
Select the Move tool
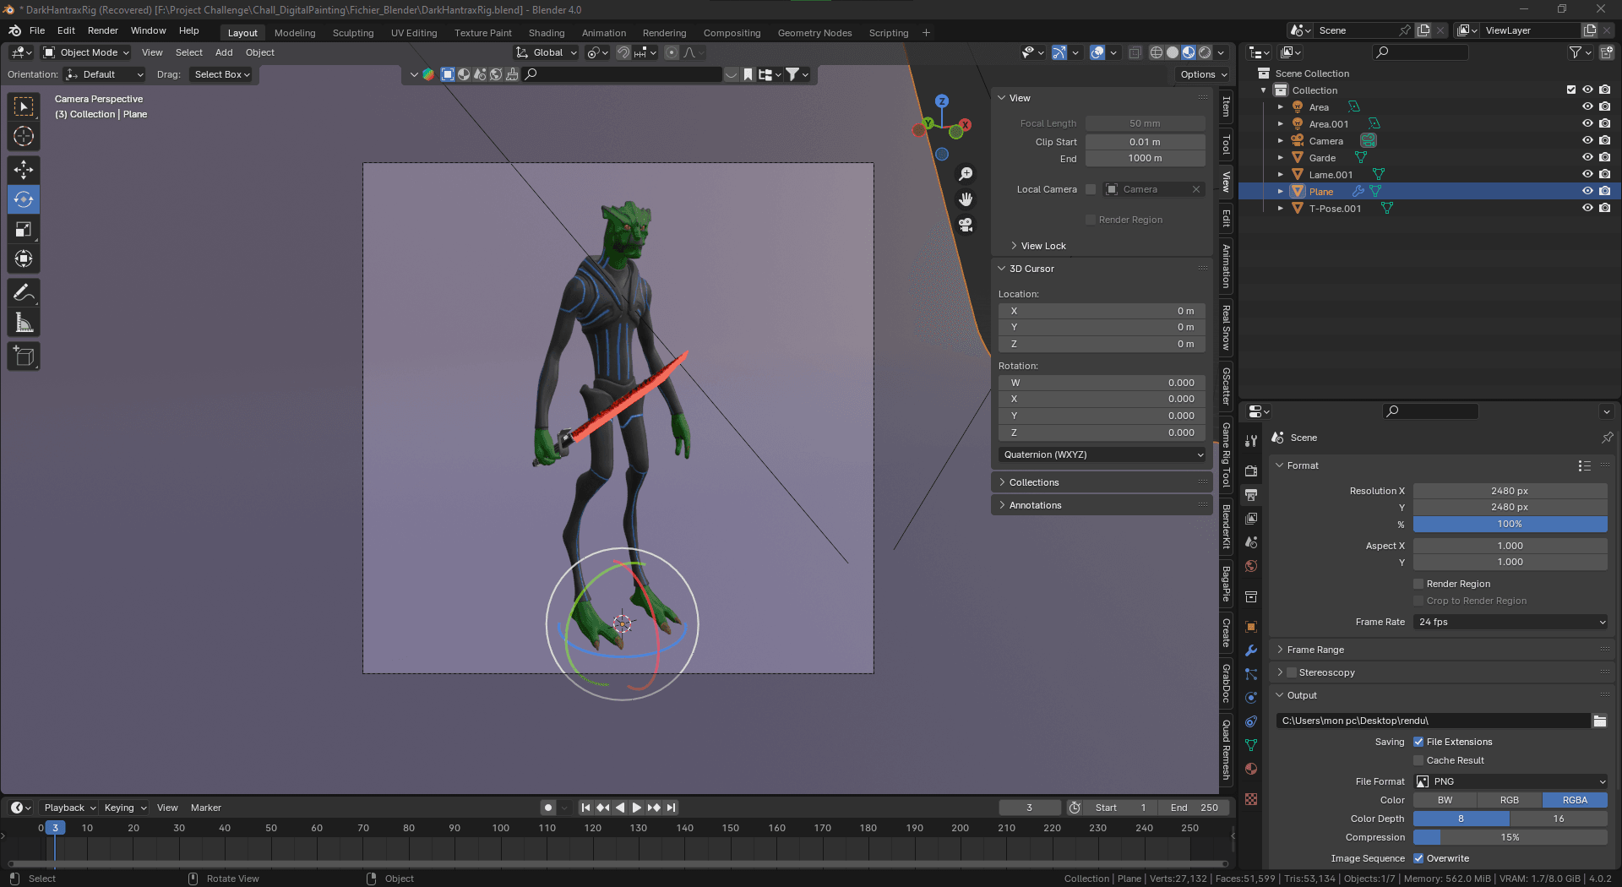(x=24, y=170)
